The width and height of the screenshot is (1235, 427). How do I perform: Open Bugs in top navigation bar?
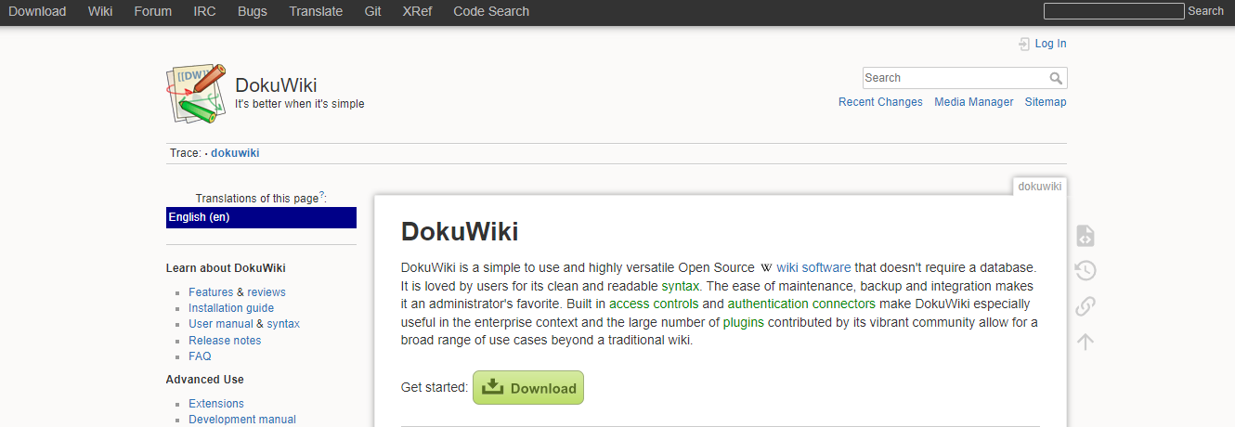click(x=252, y=11)
